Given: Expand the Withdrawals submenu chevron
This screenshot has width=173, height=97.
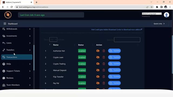Looking at the screenshot, I should (30, 29).
